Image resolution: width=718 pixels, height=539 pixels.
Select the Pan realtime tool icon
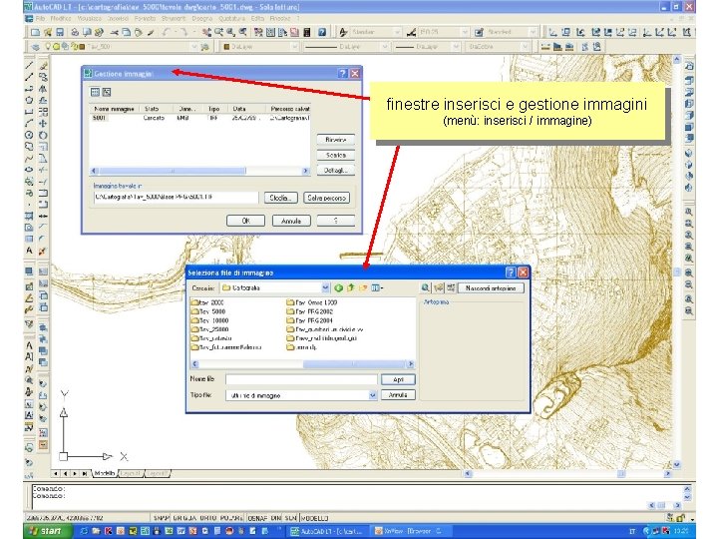pyautogui.click(x=207, y=32)
